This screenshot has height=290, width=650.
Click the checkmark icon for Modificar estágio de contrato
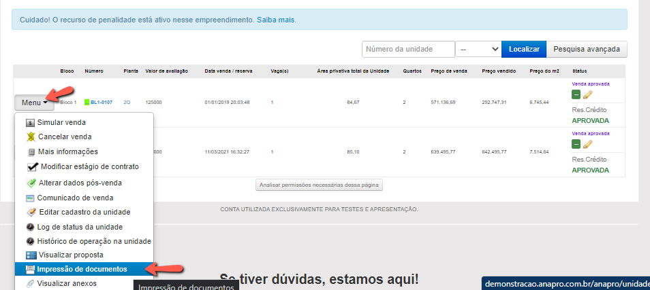(31, 166)
